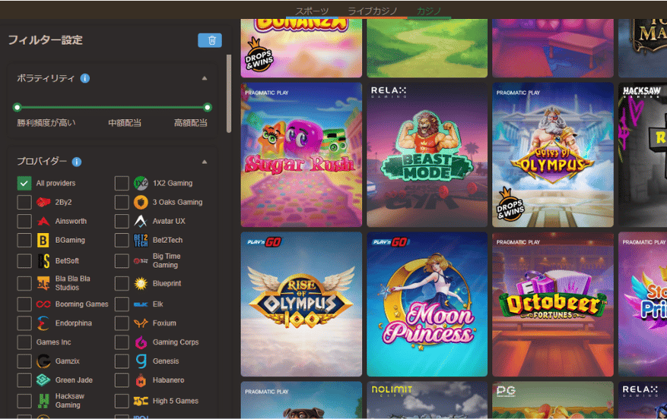Click the 高額配当 label

point(191,123)
